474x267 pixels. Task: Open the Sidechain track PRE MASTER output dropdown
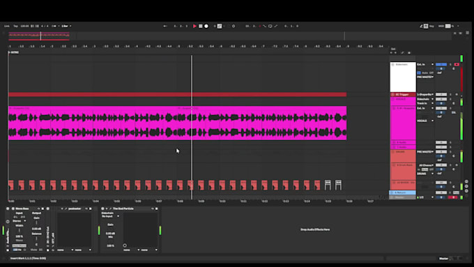coord(425,77)
